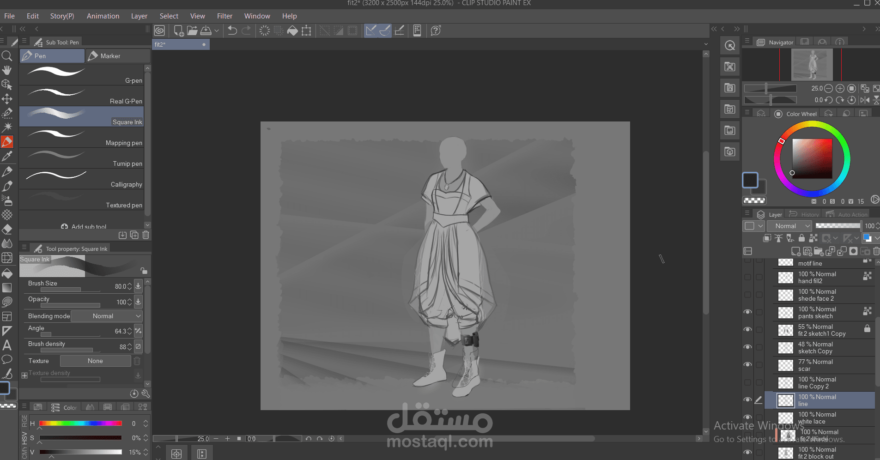Hide the pants sketch layer

747,312
